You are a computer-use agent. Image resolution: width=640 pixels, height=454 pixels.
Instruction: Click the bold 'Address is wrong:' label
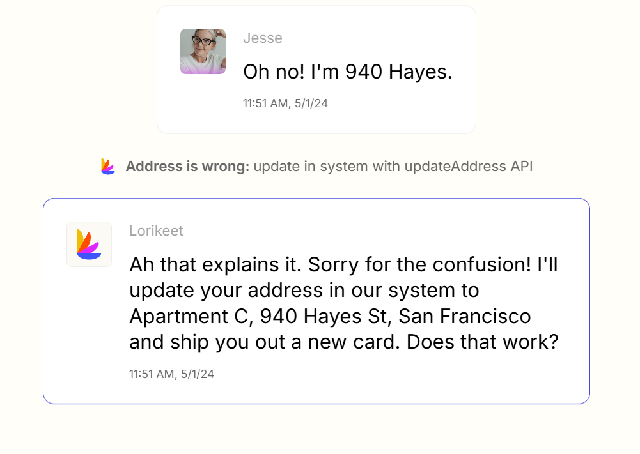(187, 166)
